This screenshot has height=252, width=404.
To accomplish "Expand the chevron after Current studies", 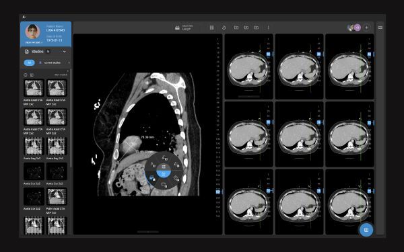I will [69, 62].
